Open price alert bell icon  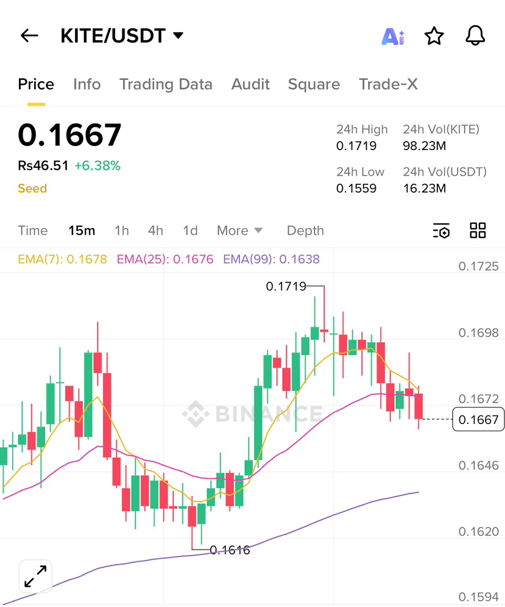(x=475, y=36)
